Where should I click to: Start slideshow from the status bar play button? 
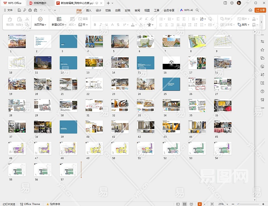[199, 204]
